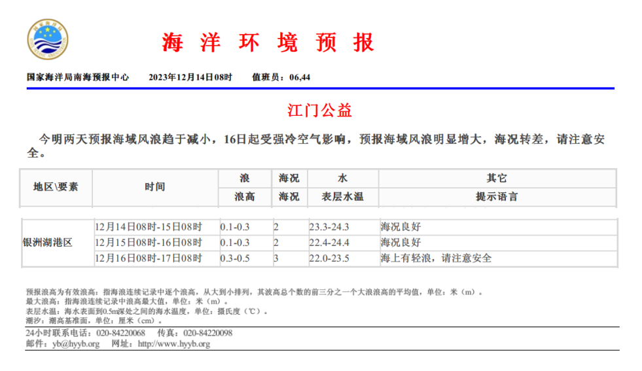Select the 0.3-0.5 wave height value
Image resolution: width=642 pixels, height=371 pixels.
point(236,258)
